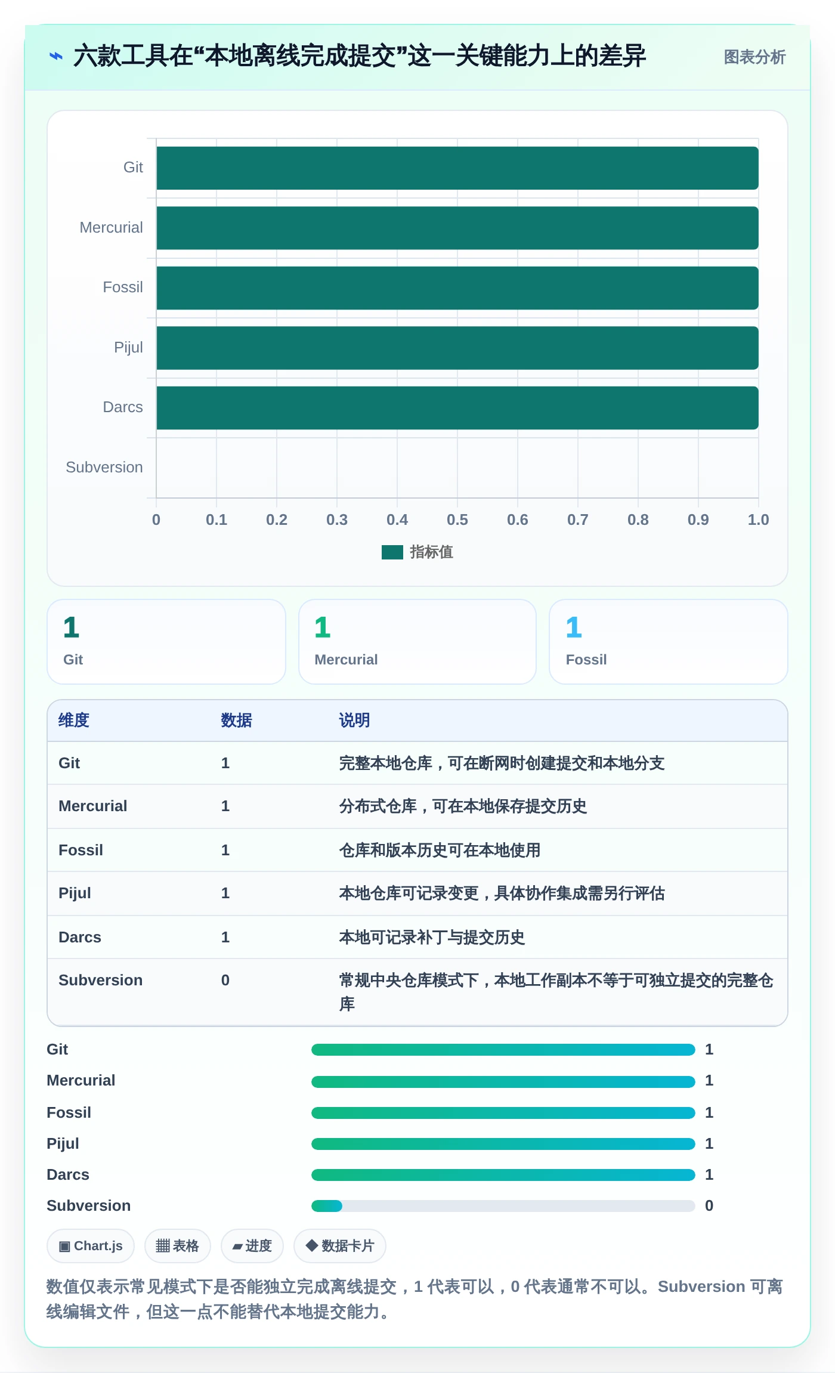The width and height of the screenshot is (835, 1373).
Task: Select the Darcs row name in table
Action: [80, 937]
